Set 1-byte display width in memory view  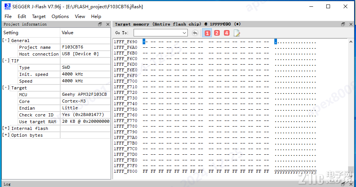pyautogui.click(x=207, y=33)
